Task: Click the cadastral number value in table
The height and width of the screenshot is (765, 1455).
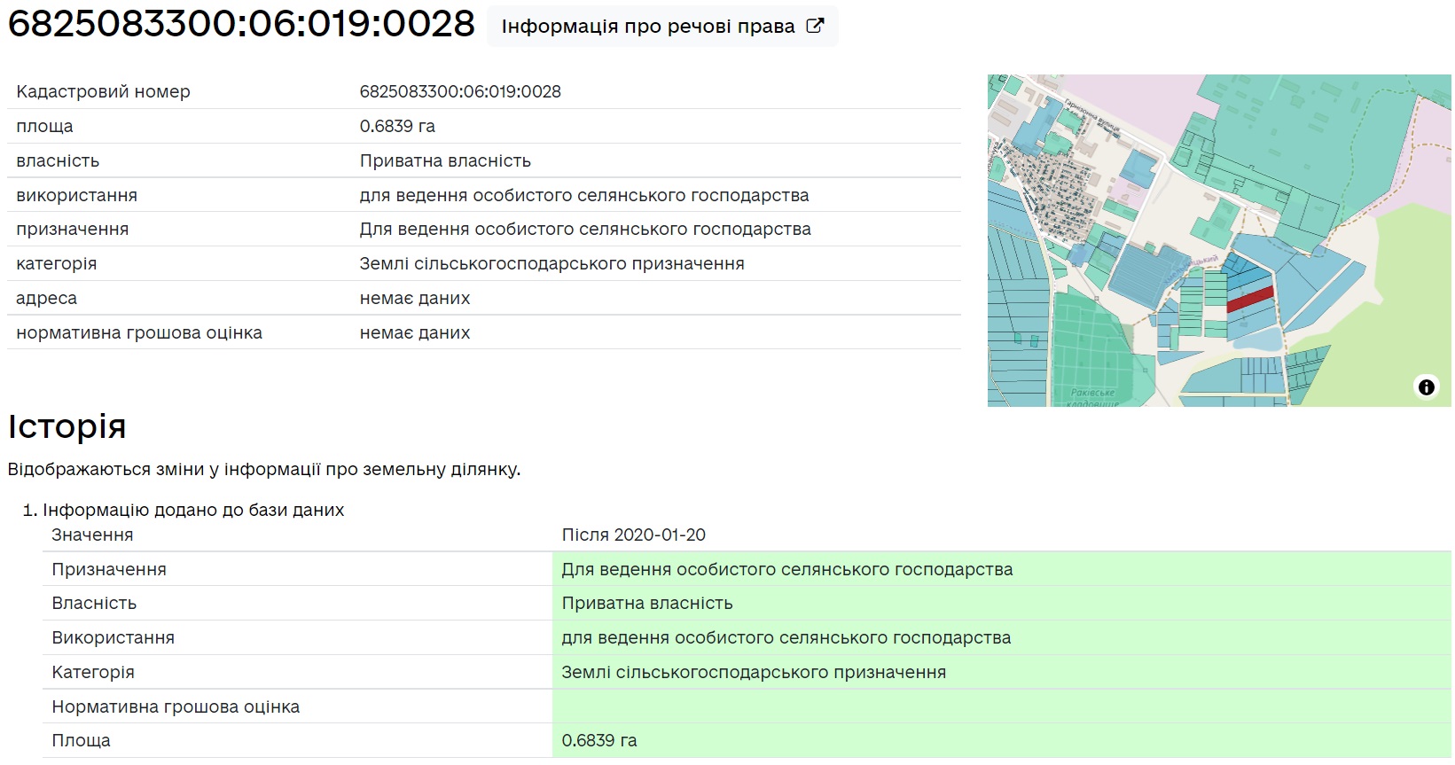Action: click(460, 91)
